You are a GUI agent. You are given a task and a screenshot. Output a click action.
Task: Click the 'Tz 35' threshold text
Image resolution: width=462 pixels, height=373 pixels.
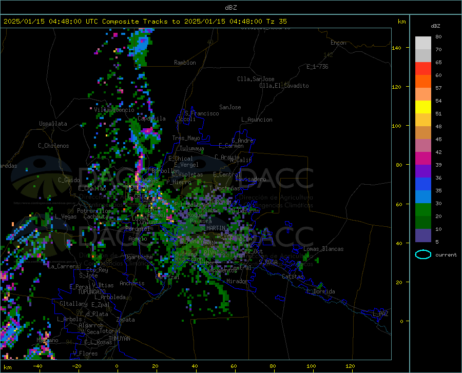[276, 22]
